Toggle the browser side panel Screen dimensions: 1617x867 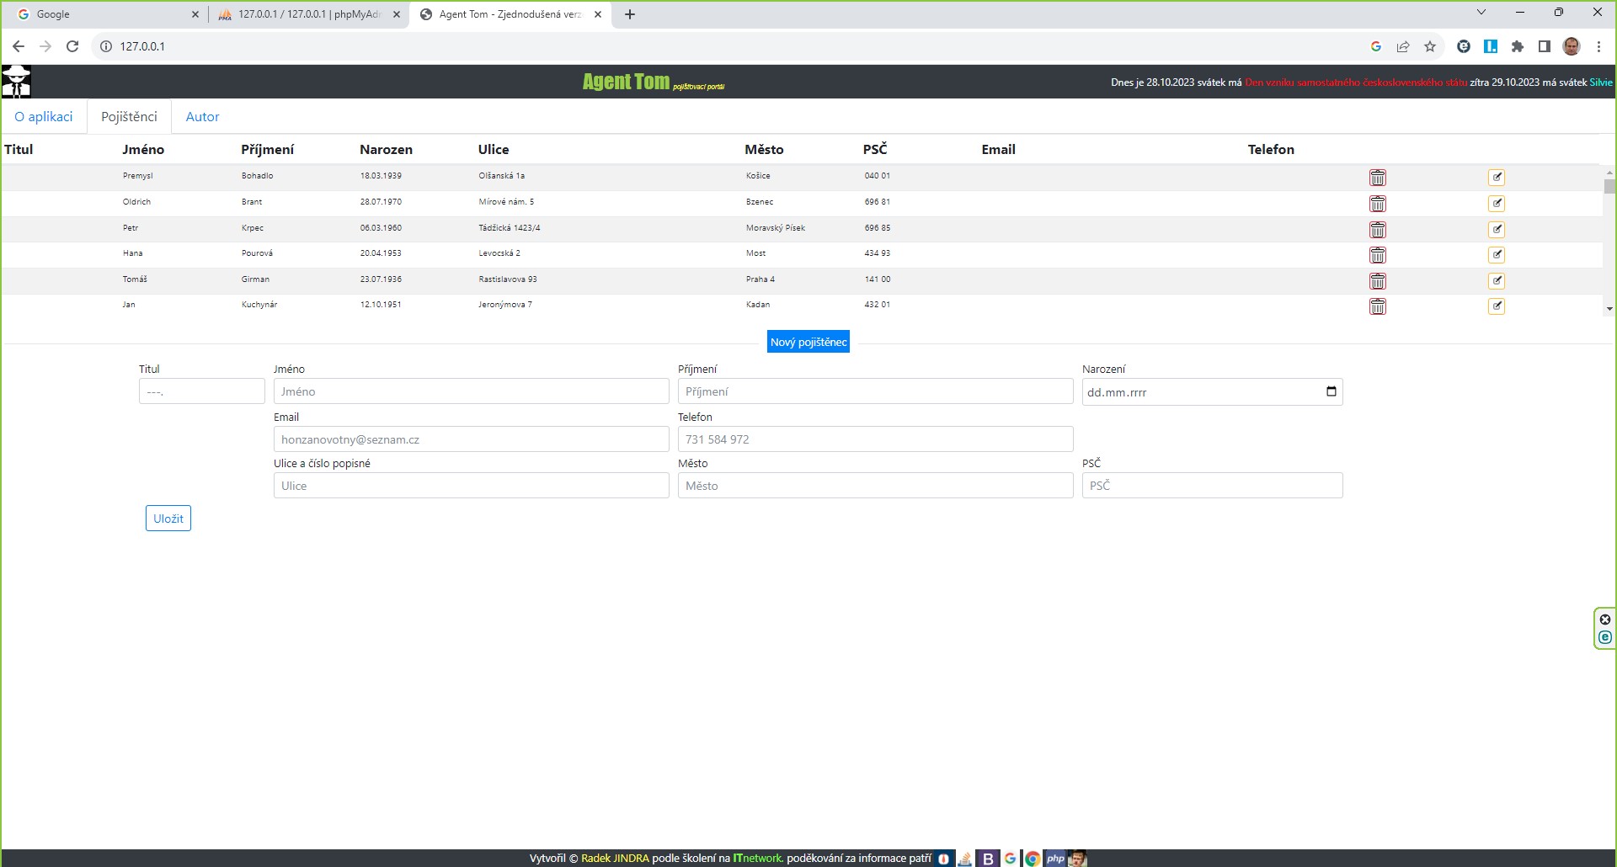point(1544,46)
